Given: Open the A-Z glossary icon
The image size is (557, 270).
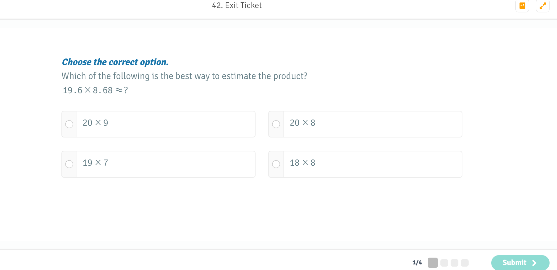Looking at the screenshot, I should pyautogui.click(x=522, y=6).
